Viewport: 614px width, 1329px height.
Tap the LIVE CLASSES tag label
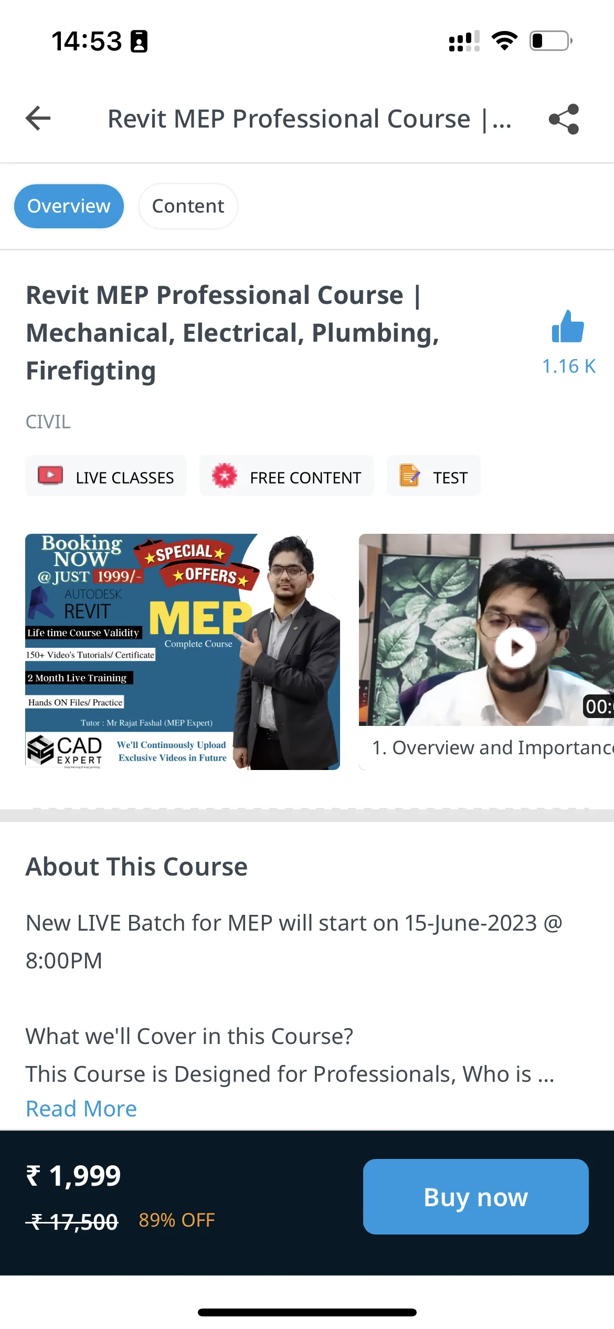tap(125, 478)
